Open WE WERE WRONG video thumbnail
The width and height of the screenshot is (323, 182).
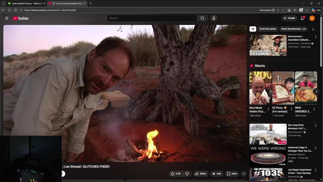268,156
